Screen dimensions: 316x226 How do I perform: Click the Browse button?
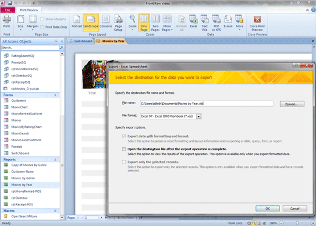click(292, 104)
